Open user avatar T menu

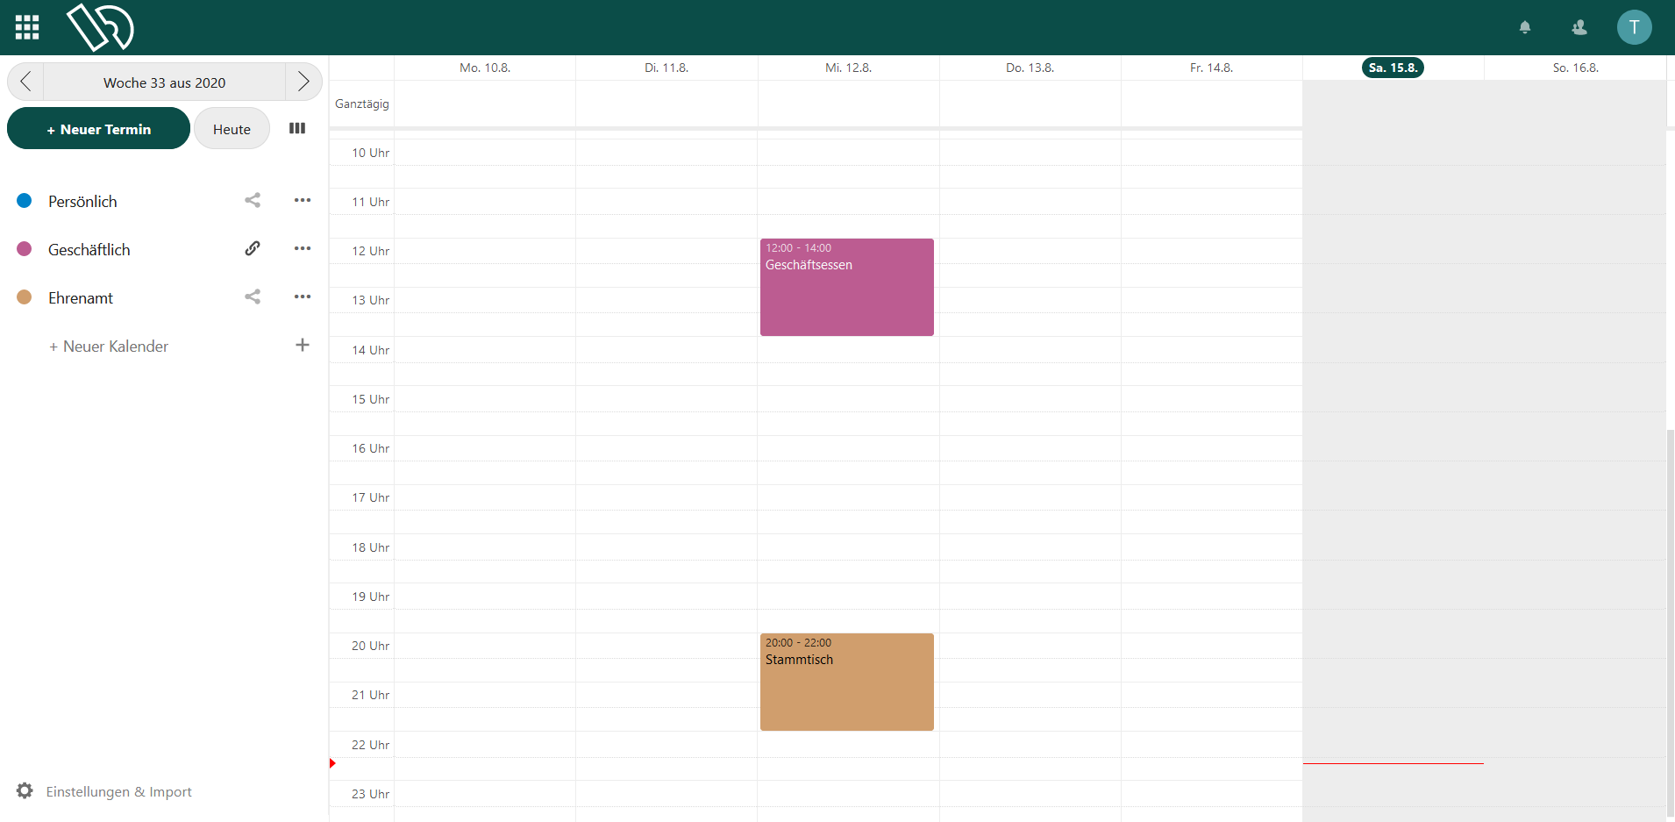[x=1634, y=27]
